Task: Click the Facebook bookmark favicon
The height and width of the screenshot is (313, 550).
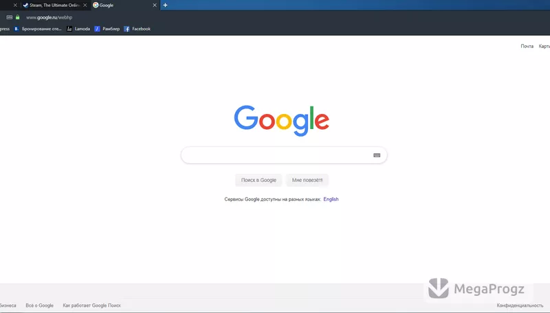Action: coord(126,29)
